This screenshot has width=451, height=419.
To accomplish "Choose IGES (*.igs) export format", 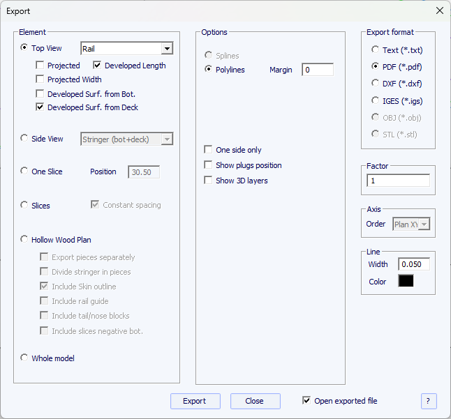I will click(x=376, y=100).
